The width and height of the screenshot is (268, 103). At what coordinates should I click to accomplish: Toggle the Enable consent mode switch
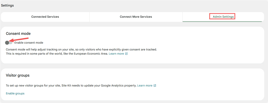click(x=9, y=43)
